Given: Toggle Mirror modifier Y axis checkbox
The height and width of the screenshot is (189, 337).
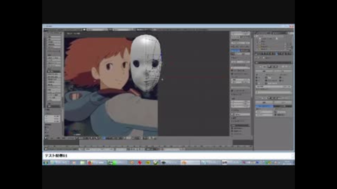Looking at the screenshot, I should (257, 80).
